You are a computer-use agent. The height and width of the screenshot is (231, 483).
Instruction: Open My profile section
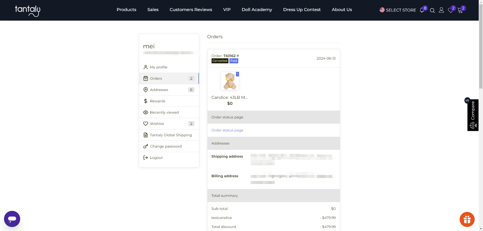coord(169,67)
